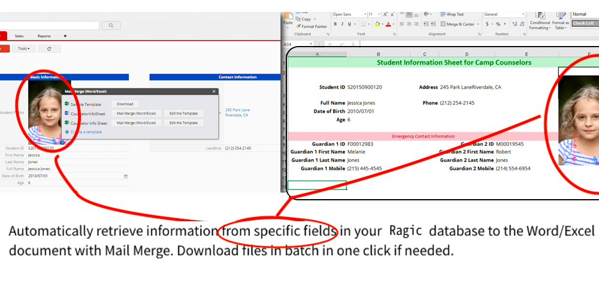
Task: Select the Check Cell style
Action: [x=585, y=23]
